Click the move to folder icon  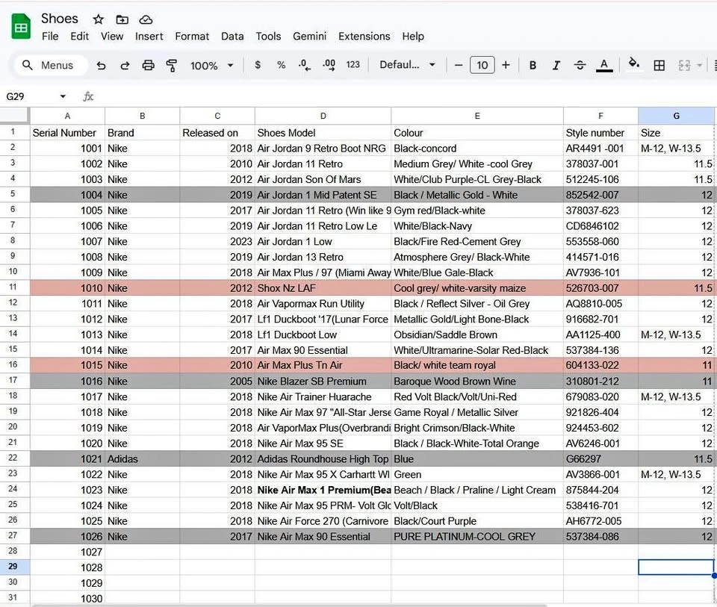(x=122, y=19)
